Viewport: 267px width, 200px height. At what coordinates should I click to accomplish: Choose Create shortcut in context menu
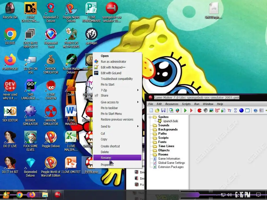(117, 146)
